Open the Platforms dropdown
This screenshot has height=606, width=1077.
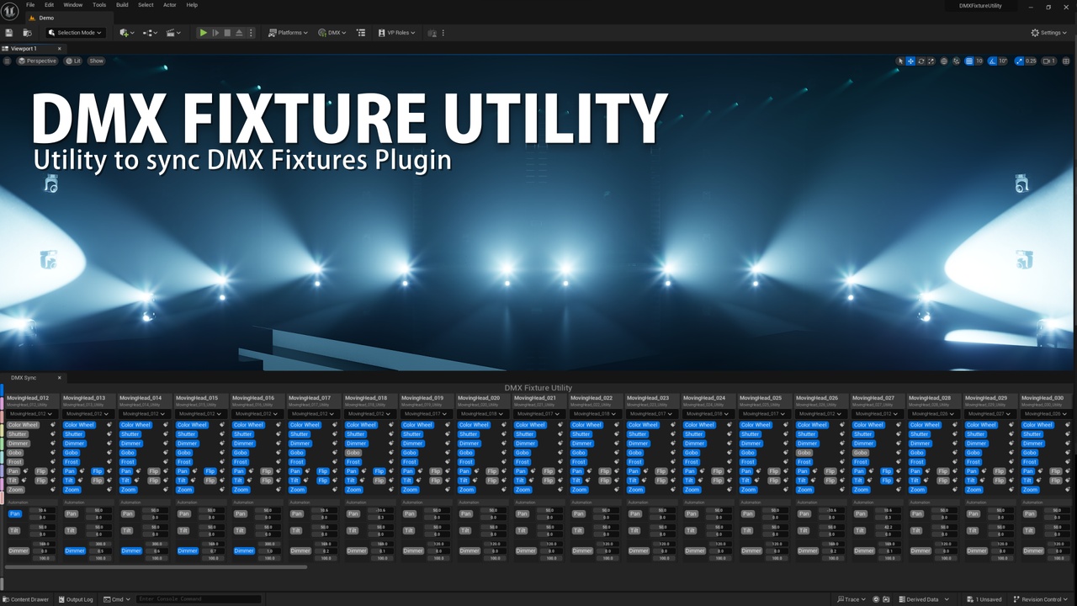click(x=287, y=33)
